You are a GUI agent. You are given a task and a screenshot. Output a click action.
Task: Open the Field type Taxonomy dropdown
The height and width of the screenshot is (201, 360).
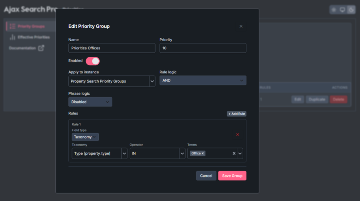pyautogui.click(x=85, y=137)
